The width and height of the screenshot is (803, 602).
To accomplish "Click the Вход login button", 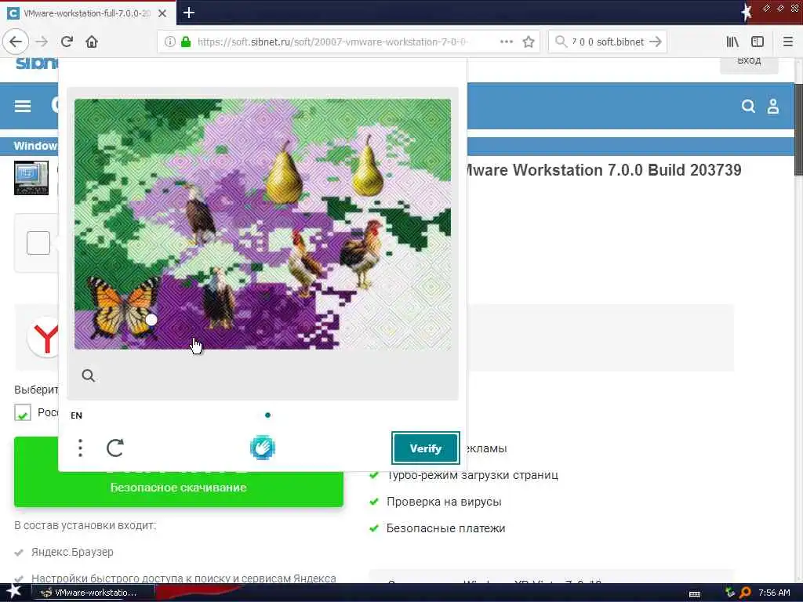I will [749, 62].
